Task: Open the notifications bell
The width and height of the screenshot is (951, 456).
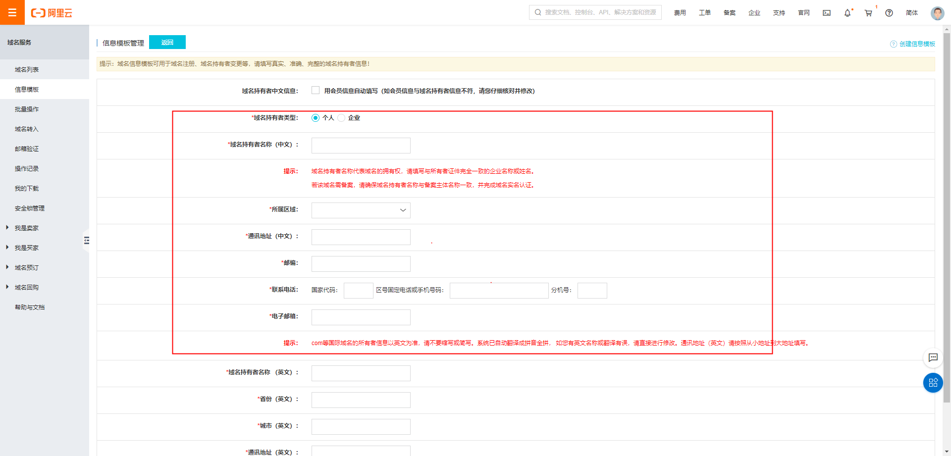Action: click(847, 13)
